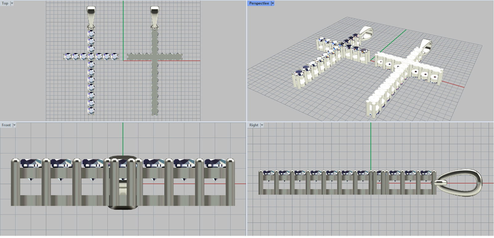Select the rightmost gem on the cross arm in Top view
The height and width of the screenshot is (238, 494).
(x=115, y=56)
